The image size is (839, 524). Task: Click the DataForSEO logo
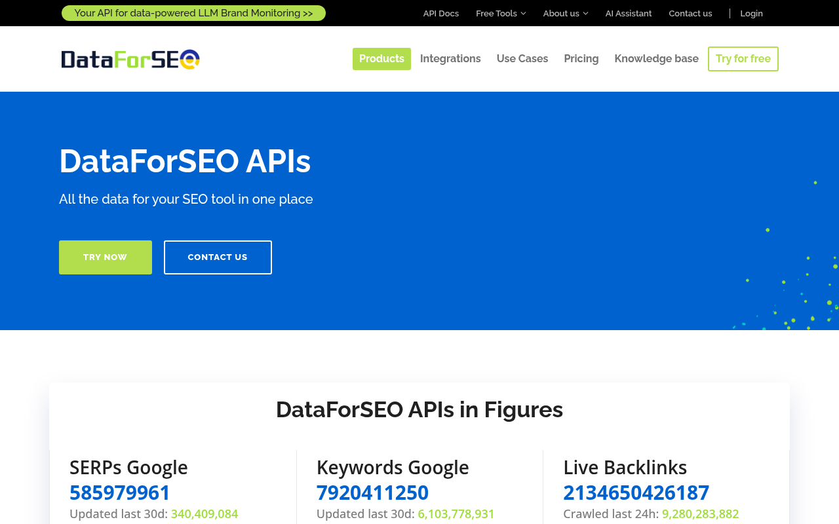click(130, 58)
